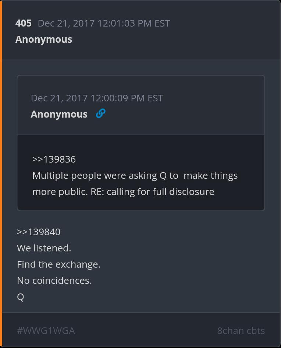
Task: Click the 12:01:03 PM post timestamp
Action: pyautogui.click(x=104, y=23)
